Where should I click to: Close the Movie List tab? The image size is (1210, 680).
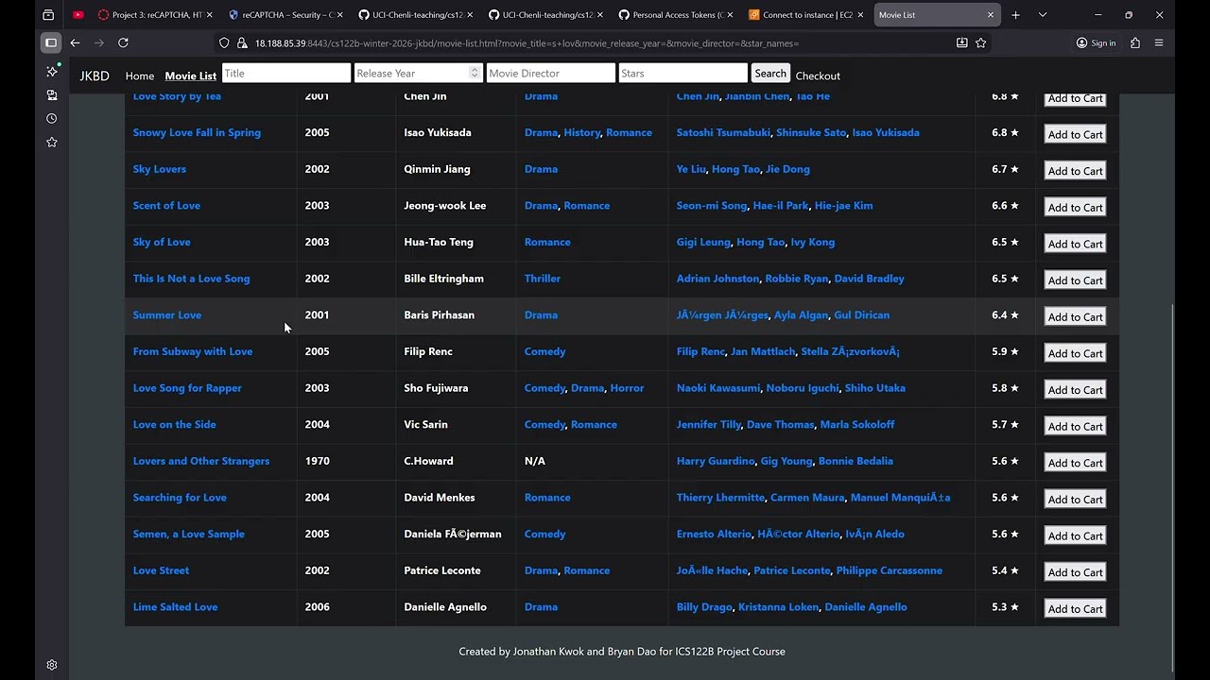(x=991, y=15)
